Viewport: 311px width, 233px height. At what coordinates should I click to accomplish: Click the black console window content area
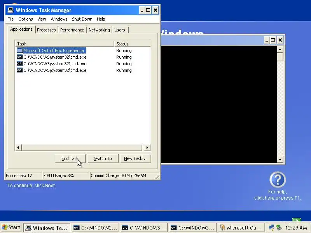(219, 104)
